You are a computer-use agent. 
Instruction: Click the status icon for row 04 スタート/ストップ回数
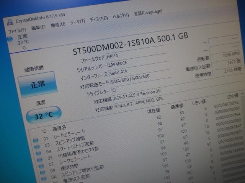point(38,153)
